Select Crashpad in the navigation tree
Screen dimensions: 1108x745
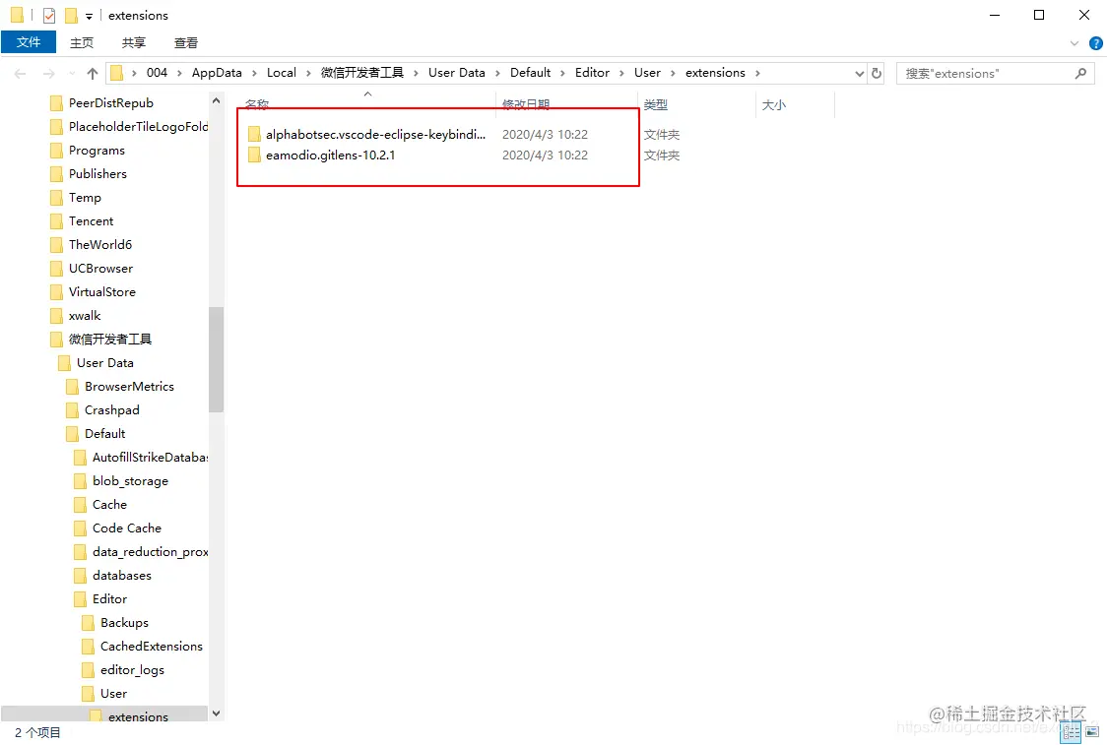112,410
